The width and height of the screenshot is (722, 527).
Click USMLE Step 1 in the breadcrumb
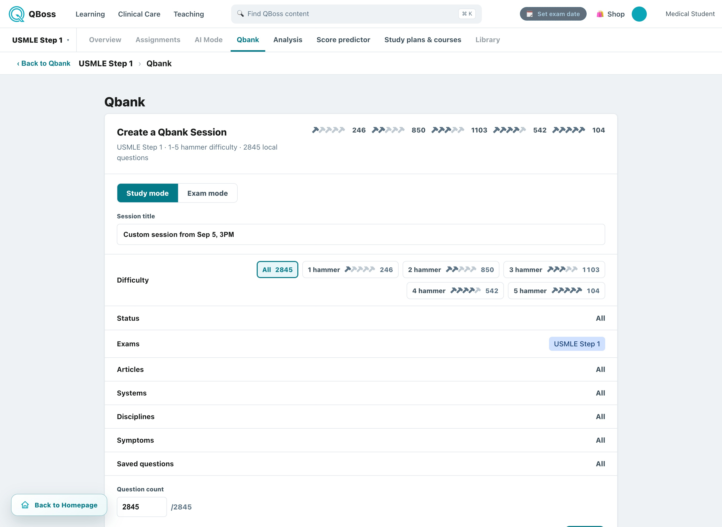pyautogui.click(x=106, y=63)
